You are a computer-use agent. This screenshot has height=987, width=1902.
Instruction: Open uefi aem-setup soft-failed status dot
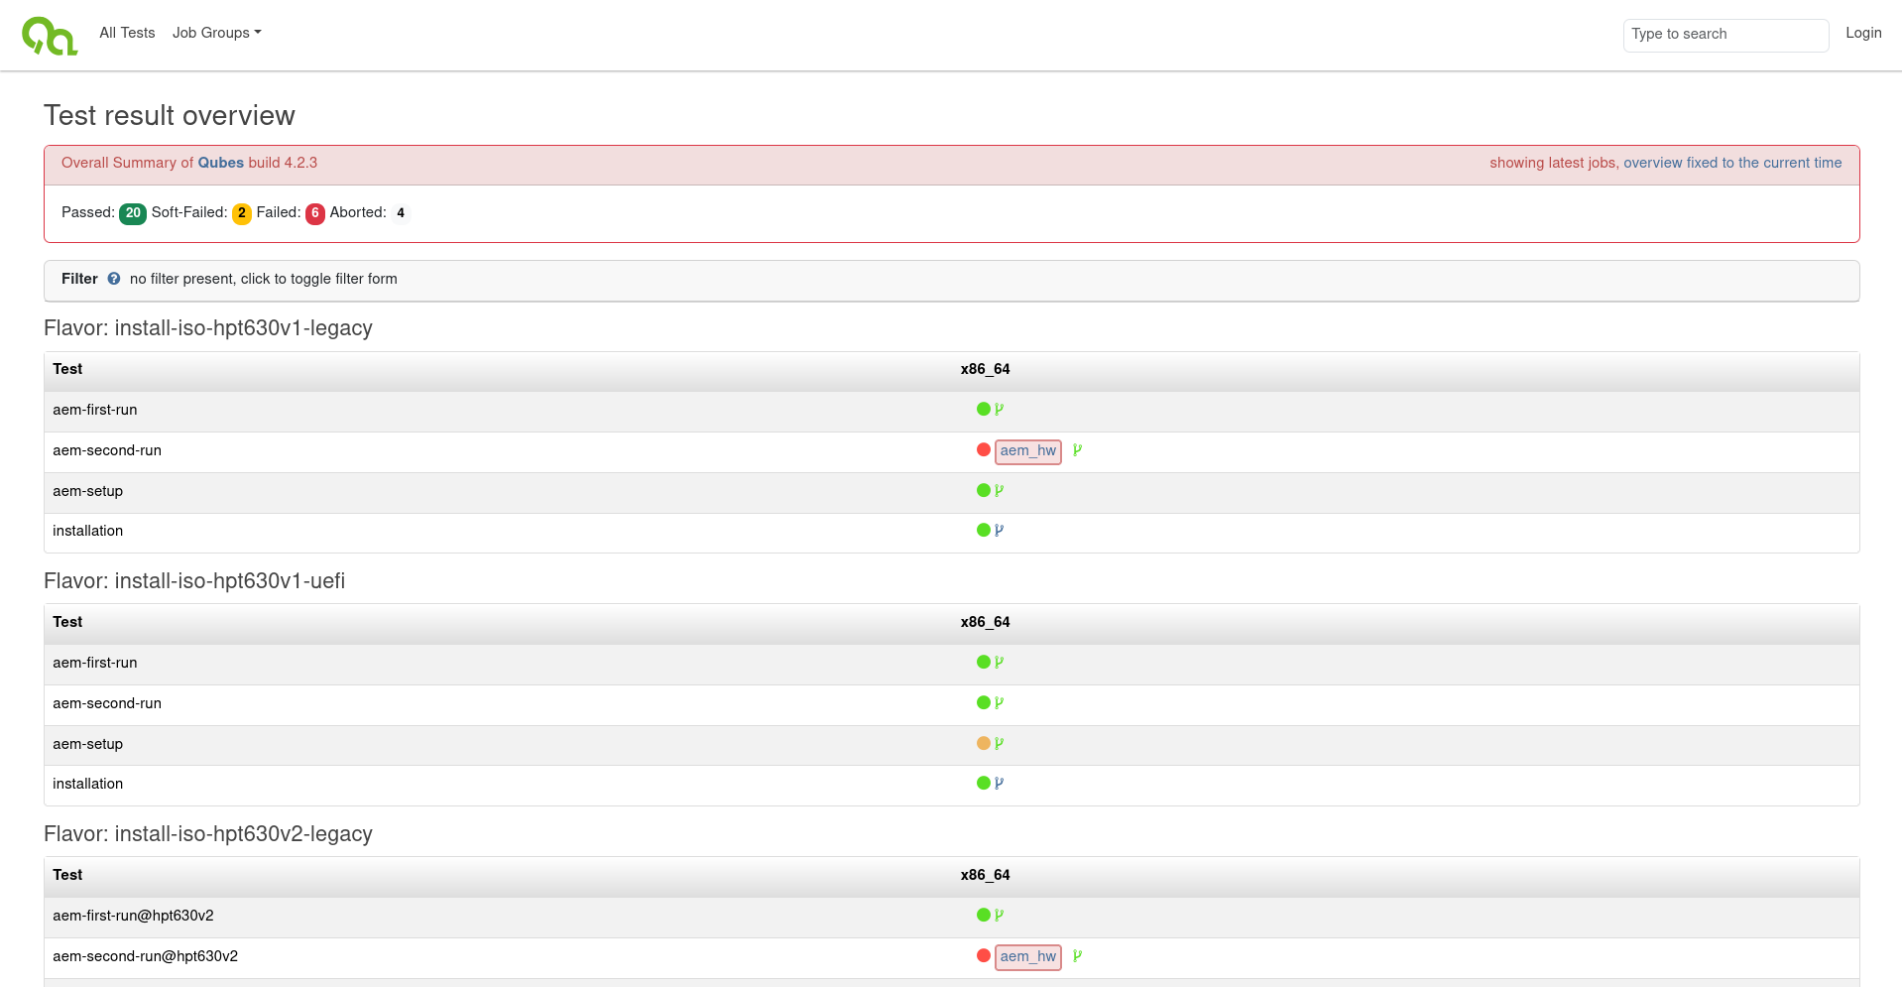click(x=984, y=743)
